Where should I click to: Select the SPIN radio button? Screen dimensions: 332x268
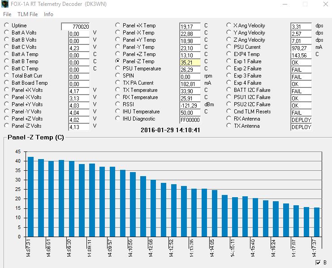pyautogui.click(x=117, y=75)
